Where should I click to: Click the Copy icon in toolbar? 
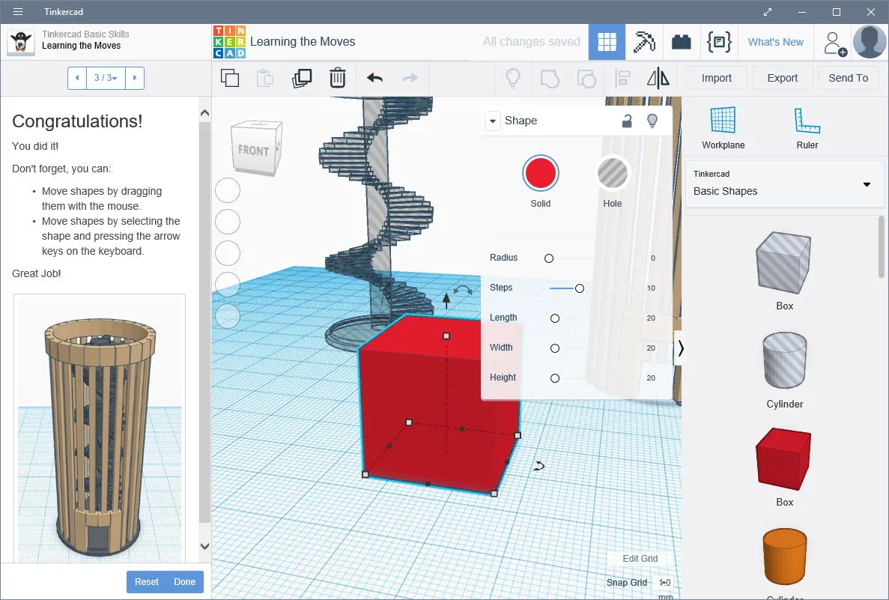[230, 78]
